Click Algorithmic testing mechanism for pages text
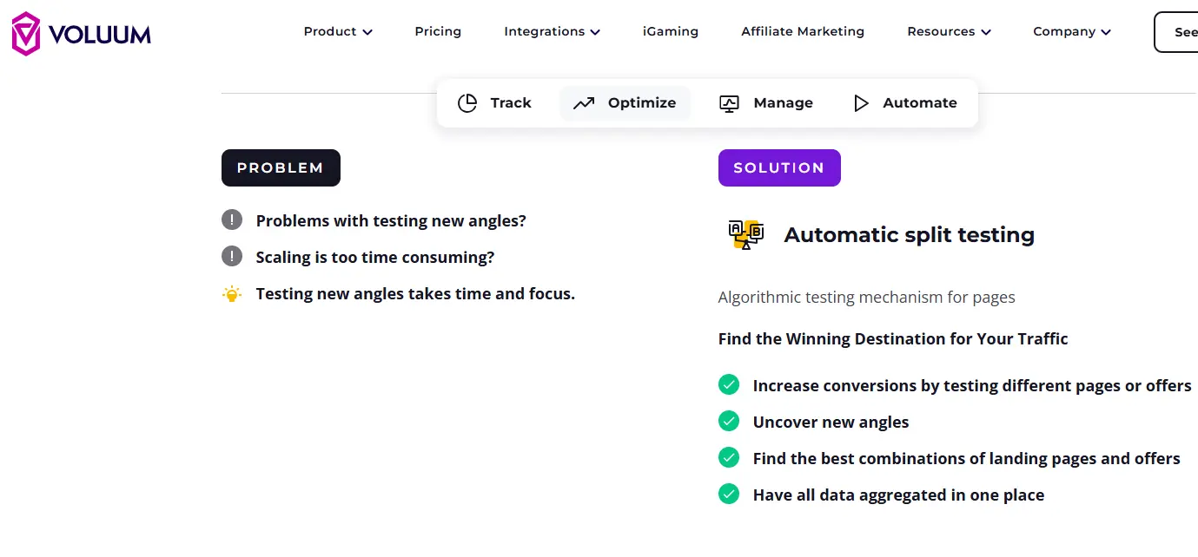This screenshot has height=557, width=1198. pyautogui.click(x=866, y=298)
